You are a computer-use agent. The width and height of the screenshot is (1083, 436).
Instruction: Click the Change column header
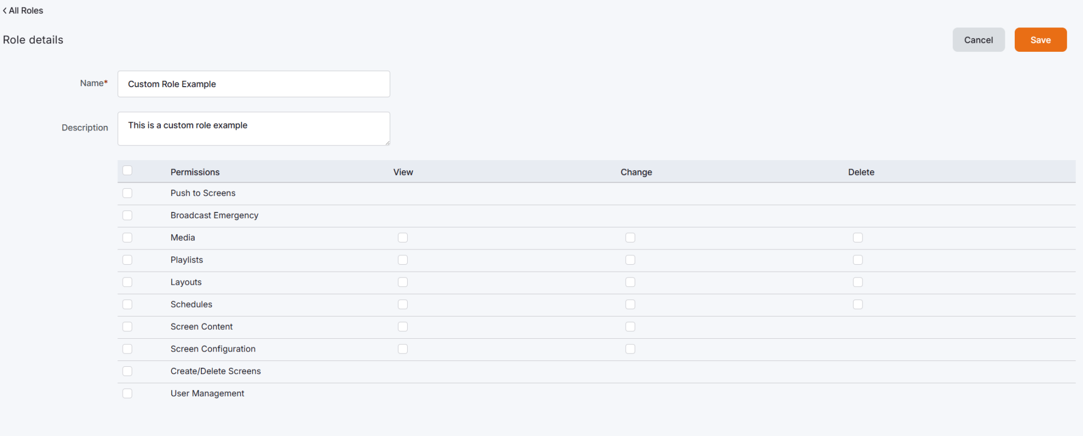pyautogui.click(x=636, y=172)
